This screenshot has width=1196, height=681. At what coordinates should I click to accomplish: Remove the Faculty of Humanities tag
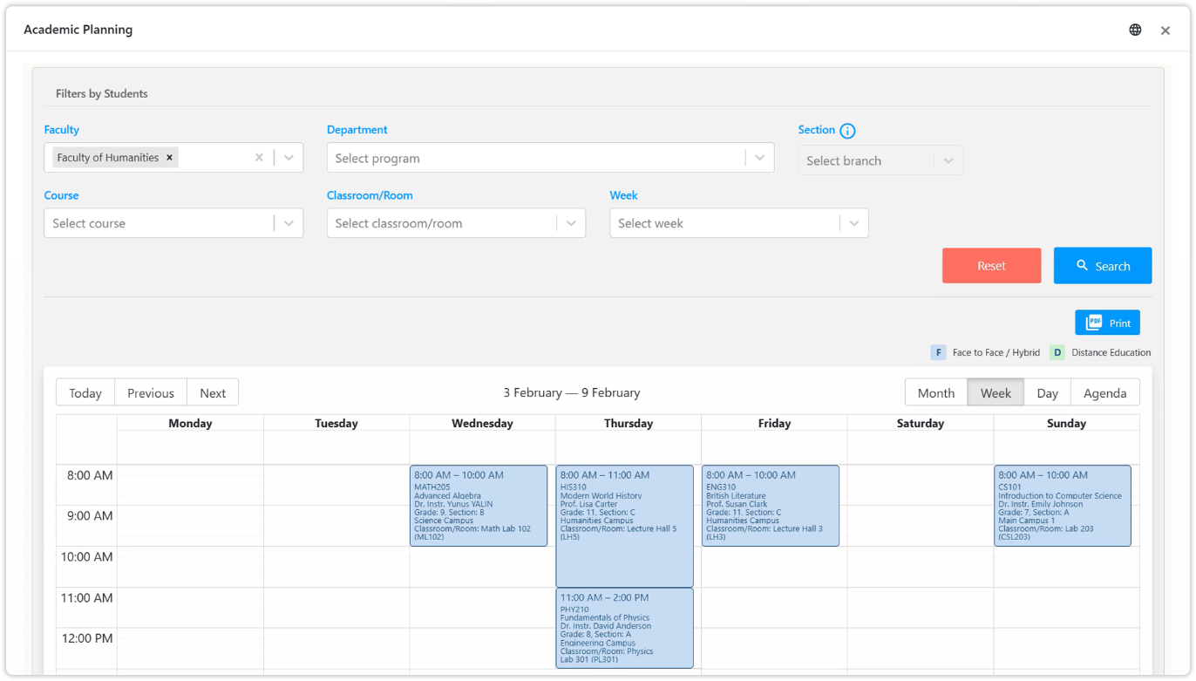click(170, 158)
